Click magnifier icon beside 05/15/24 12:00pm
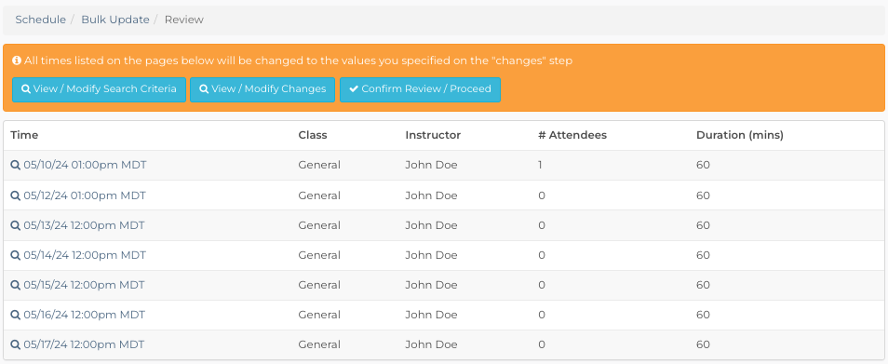Screen dimensions: 888x364 tap(16, 285)
